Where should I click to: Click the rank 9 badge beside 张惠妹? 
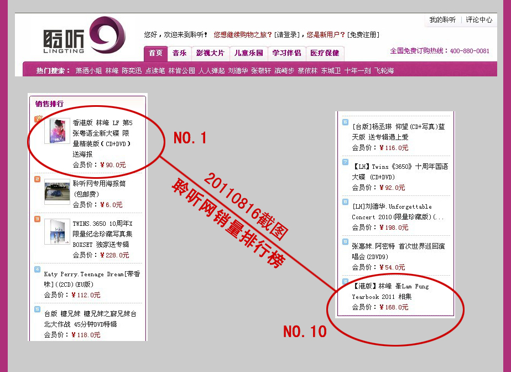(346, 241)
